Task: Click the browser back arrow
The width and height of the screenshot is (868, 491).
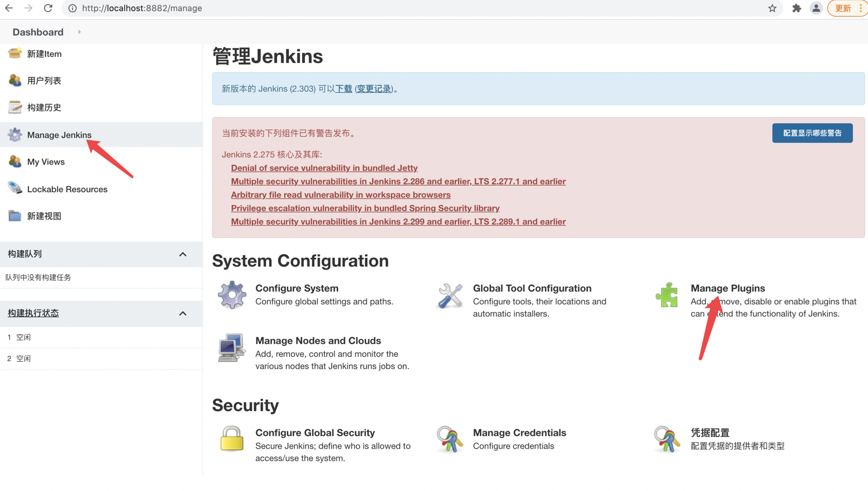Action: [9, 8]
